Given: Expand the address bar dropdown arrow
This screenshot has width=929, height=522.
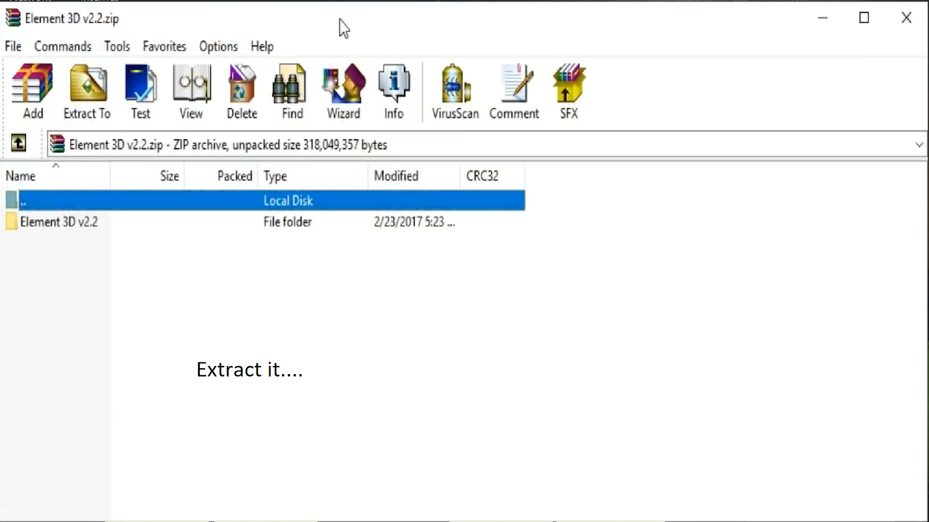Looking at the screenshot, I should click(x=919, y=144).
